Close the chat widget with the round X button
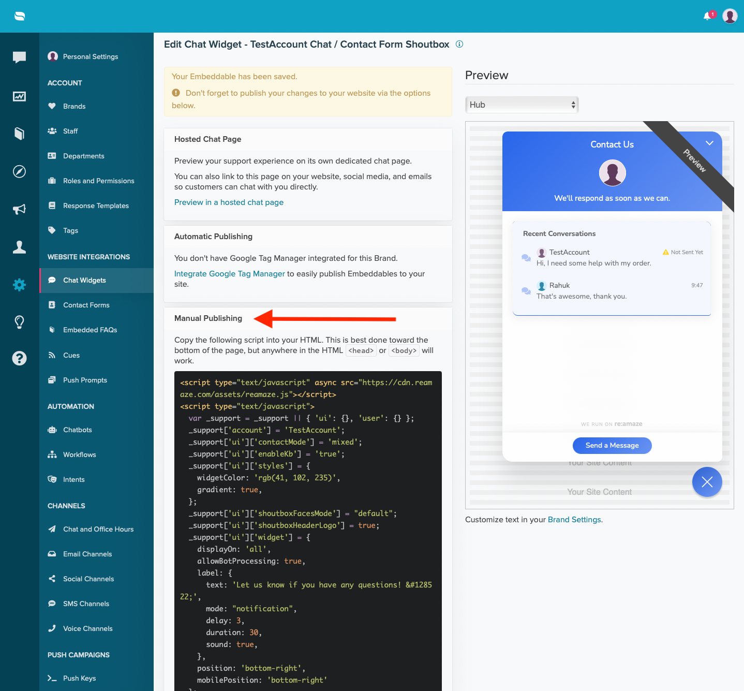 point(707,482)
